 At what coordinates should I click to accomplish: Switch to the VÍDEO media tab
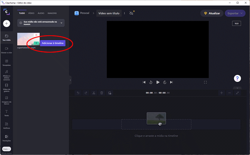pyautogui.click(x=31, y=13)
